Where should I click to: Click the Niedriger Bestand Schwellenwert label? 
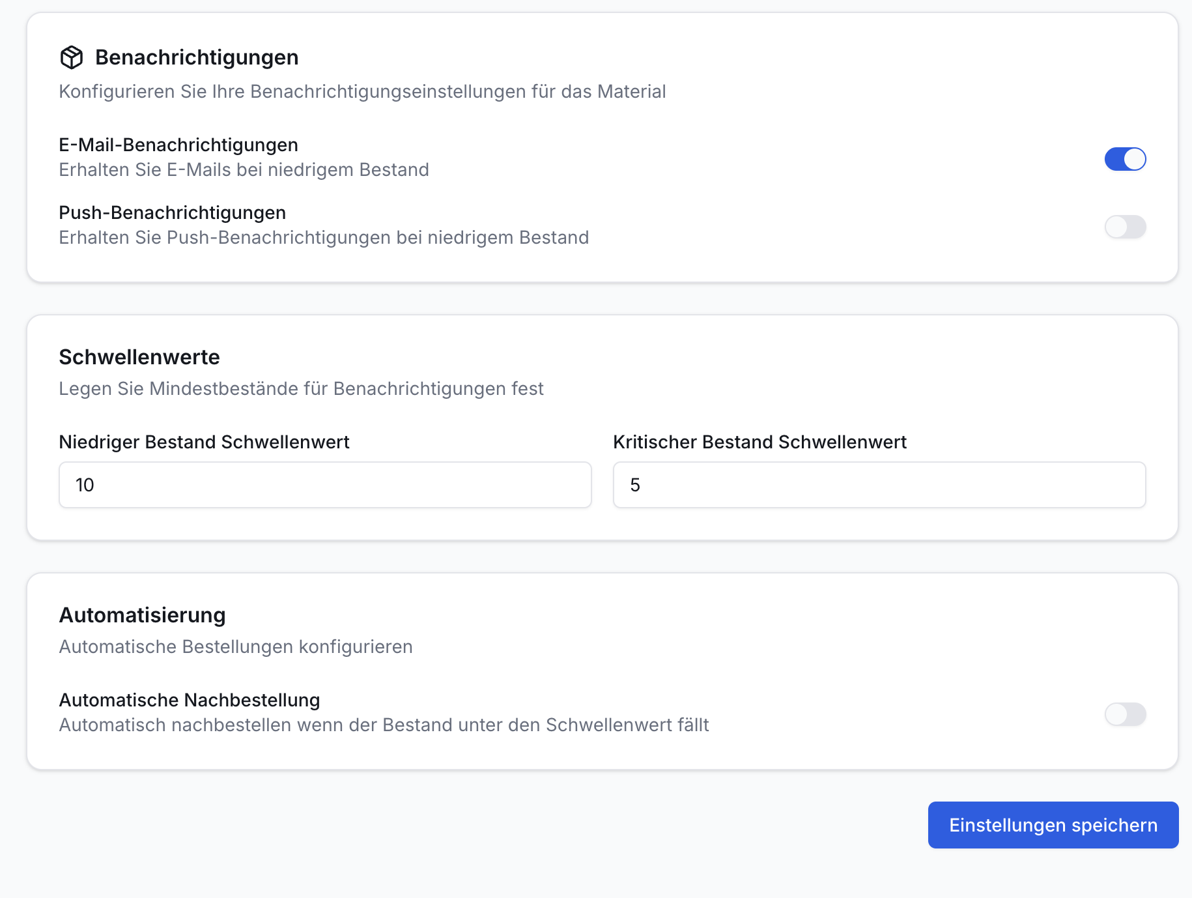(205, 442)
